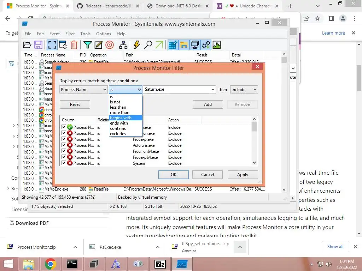Screen dimensions: 362x271
Task: Open File Explorer from the taskbar
Action: pyautogui.click(x=28, y=264)
